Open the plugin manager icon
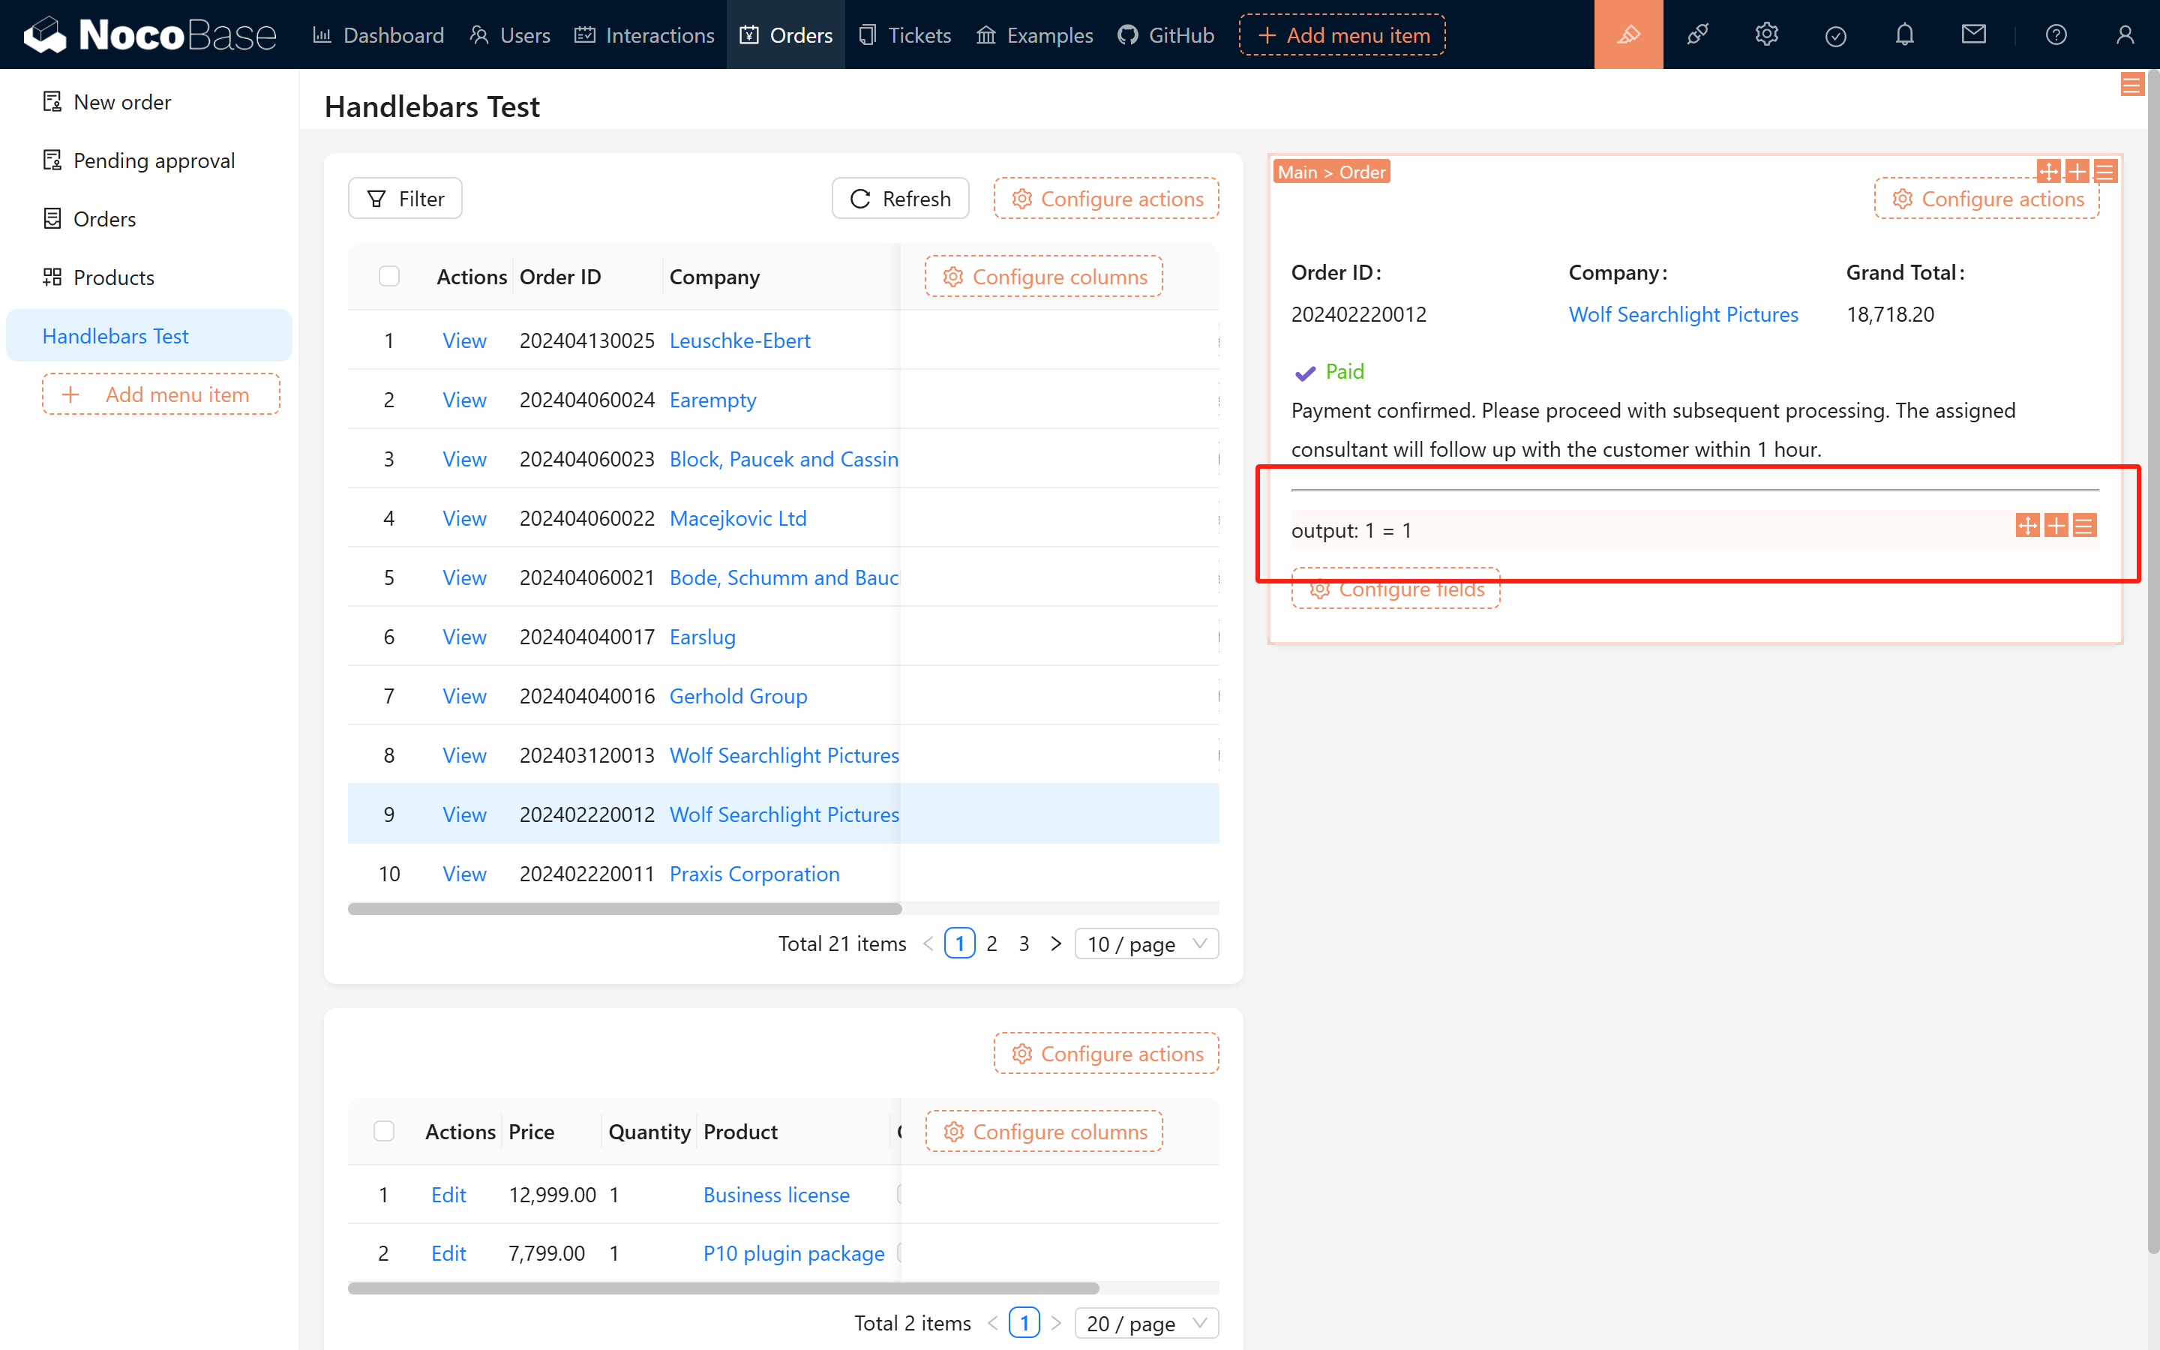Viewport: 2160px width, 1350px height. click(x=1696, y=34)
